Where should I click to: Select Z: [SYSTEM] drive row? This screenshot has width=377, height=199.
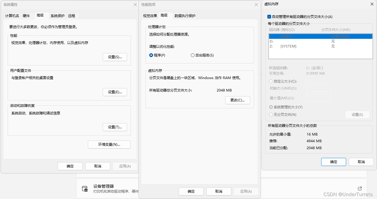(321, 46)
